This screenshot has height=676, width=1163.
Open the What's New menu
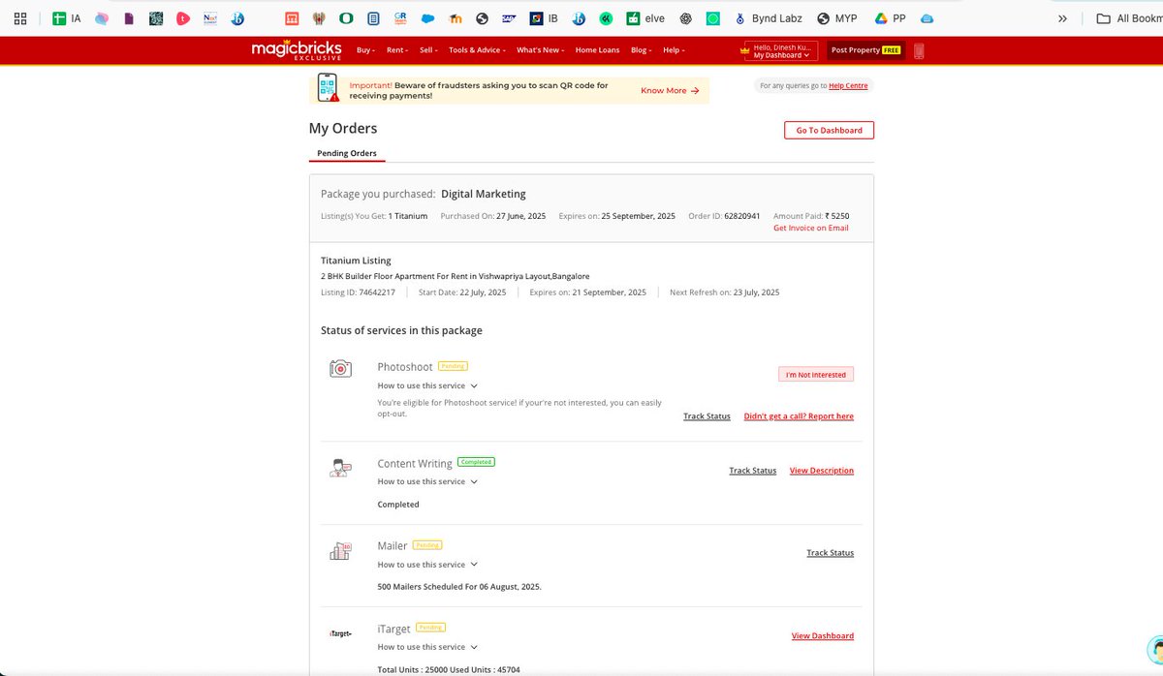(541, 50)
